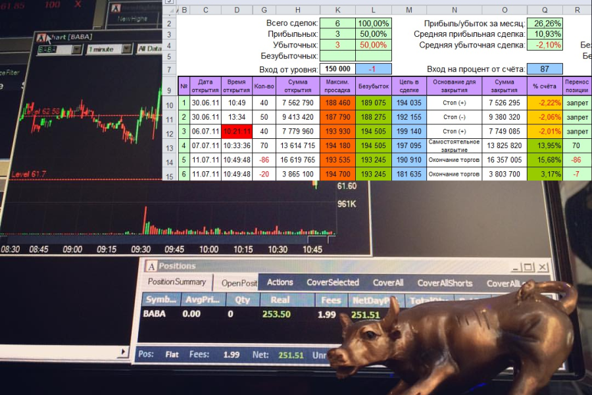Click the 13,95% account percent cell

click(545, 145)
